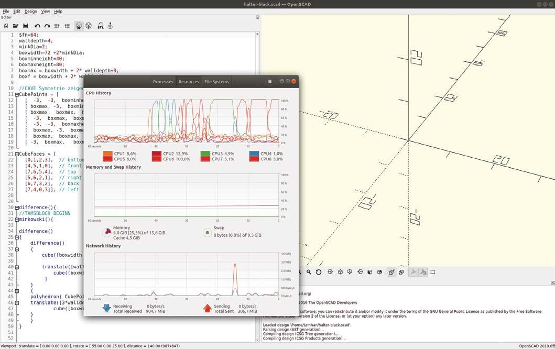Screen dimensions: 555x349
Task: Unindent the selected code lines
Action: click(x=57, y=26)
